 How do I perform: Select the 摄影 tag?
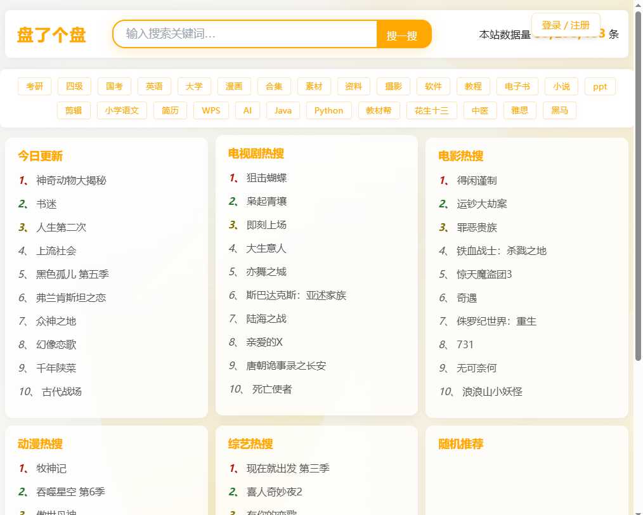point(393,86)
